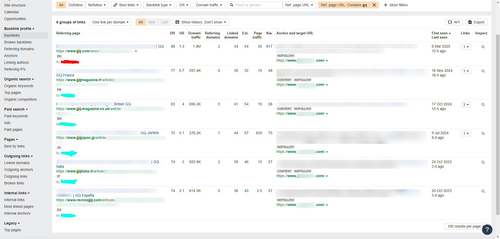Screen dimensions: 500x239
Task: Open Most linked pages in the sidebar
Action: tap(19, 206)
